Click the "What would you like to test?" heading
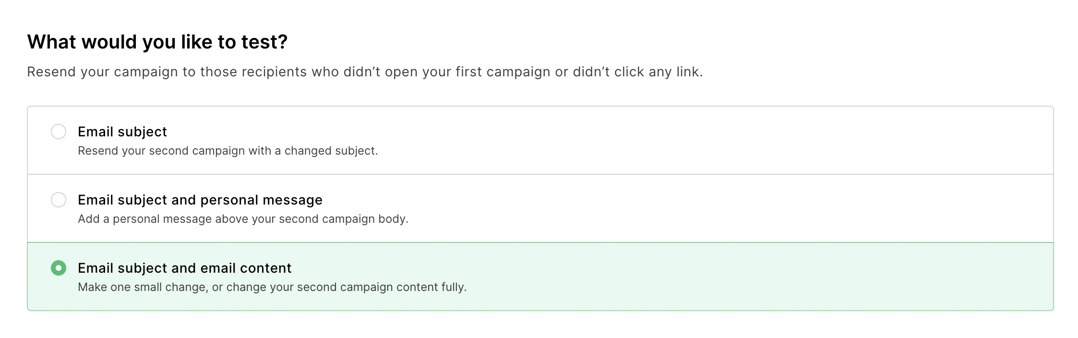Screen dimensions: 1078x338 click(157, 42)
